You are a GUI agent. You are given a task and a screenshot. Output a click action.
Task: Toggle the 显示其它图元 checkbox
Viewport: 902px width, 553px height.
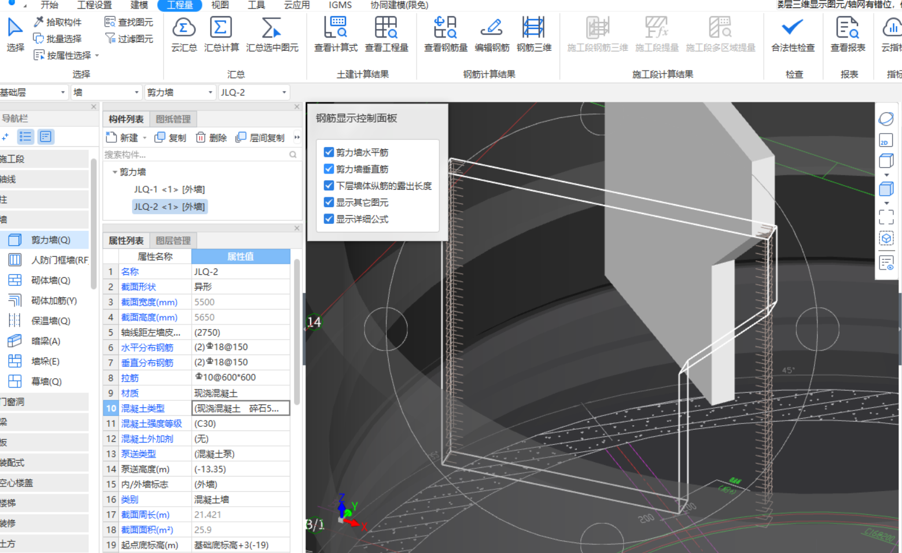(329, 202)
